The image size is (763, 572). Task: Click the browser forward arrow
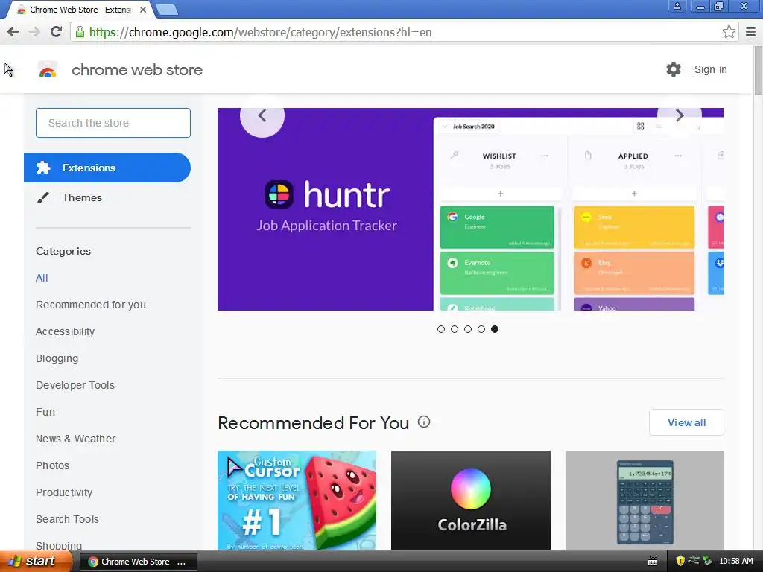click(x=34, y=32)
